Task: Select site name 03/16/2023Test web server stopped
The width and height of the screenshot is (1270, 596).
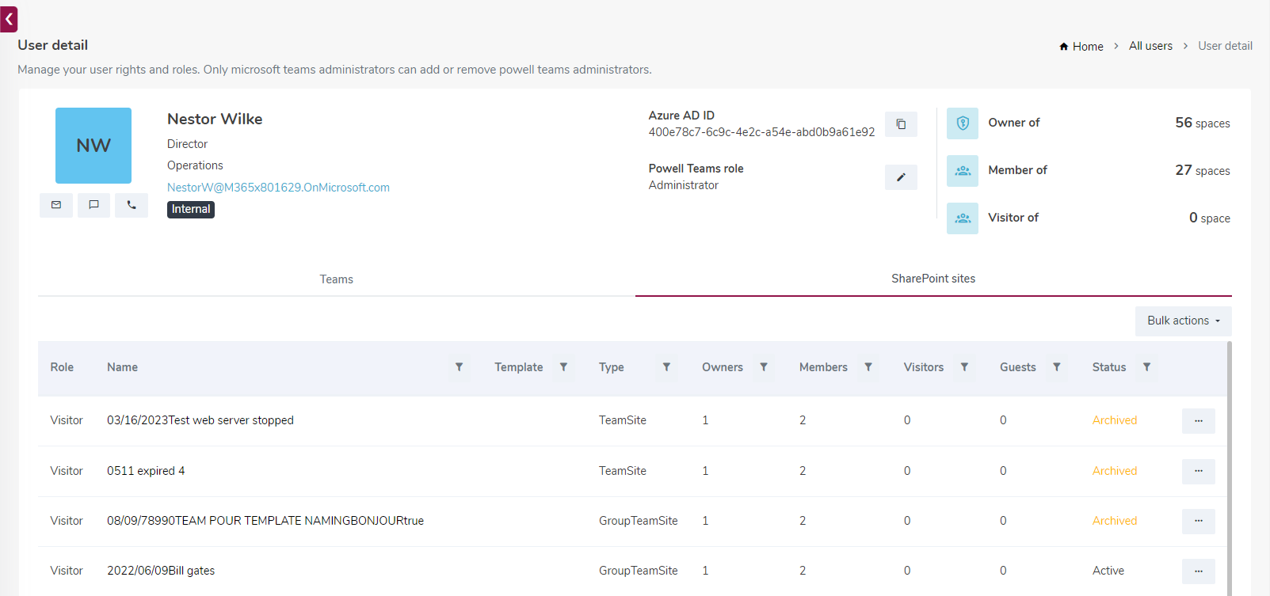Action: pyautogui.click(x=200, y=420)
